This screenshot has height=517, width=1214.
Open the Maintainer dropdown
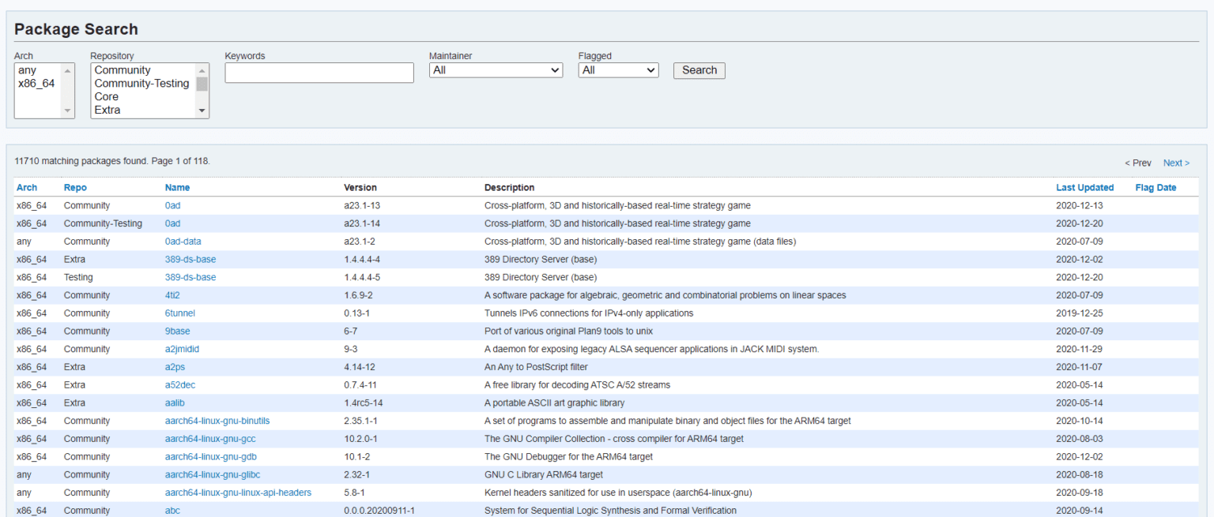(x=496, y=70)
